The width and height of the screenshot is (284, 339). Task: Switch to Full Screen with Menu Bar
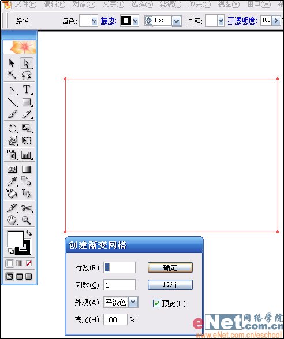pyautogui.click(x=20, y=277)
